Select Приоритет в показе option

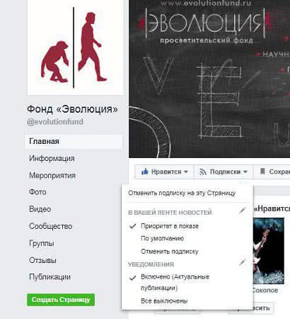tap(170, 226)
